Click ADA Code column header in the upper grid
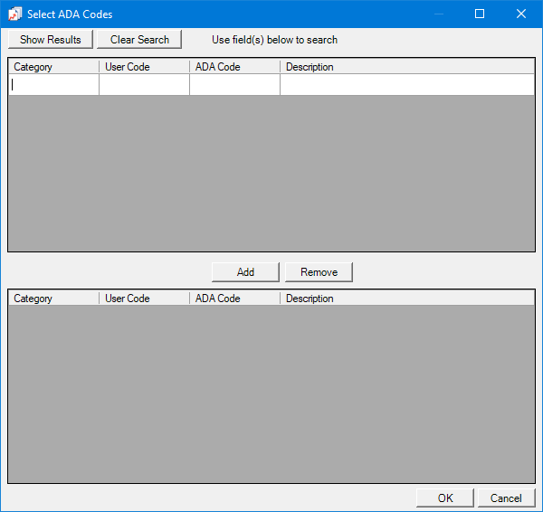 pos(234,67)
